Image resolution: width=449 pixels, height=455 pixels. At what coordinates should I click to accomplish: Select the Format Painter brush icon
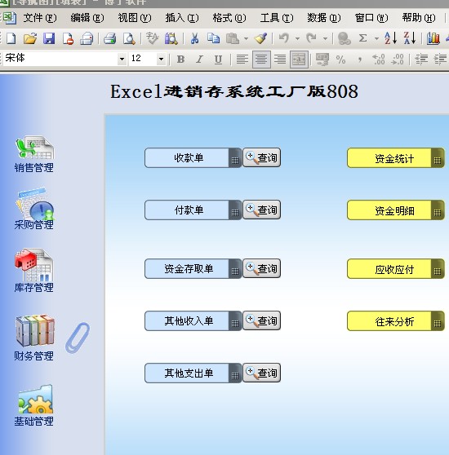[x=260, y=38]
